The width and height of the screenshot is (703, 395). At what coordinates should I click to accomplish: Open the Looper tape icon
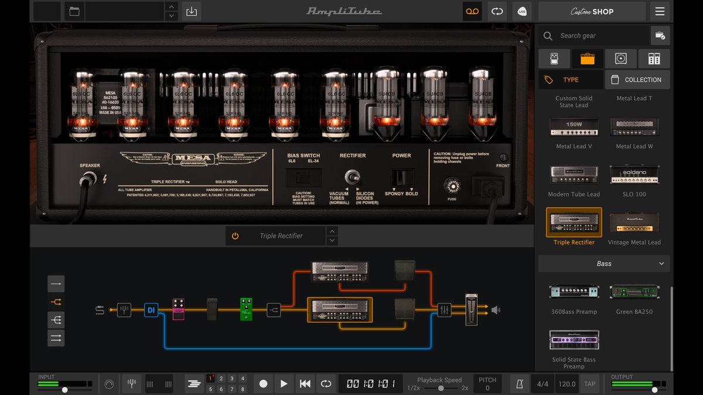click(x=472, y=11)
